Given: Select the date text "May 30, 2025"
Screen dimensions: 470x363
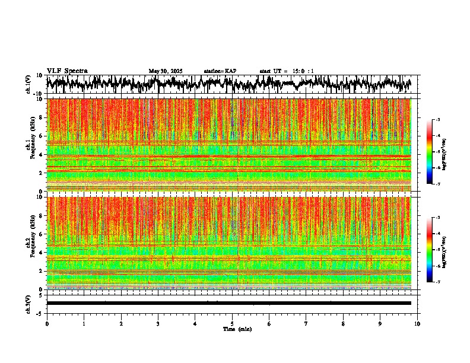Looking at the screenshot, I should (166, 71).
